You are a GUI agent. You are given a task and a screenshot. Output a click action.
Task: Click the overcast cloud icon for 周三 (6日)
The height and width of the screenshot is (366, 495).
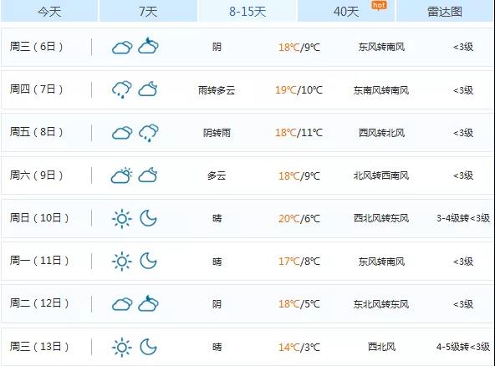pos(122,48)
